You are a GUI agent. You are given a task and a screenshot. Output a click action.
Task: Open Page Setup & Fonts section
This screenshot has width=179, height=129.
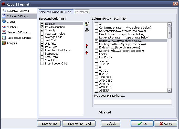point(19,38)
